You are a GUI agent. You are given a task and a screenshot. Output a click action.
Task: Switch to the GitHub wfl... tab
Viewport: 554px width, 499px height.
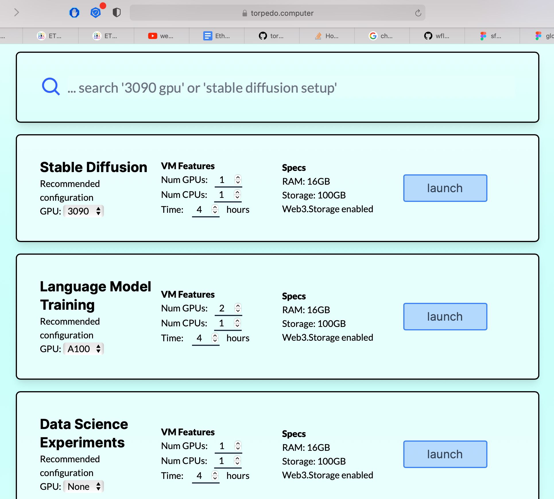(437, 36)
